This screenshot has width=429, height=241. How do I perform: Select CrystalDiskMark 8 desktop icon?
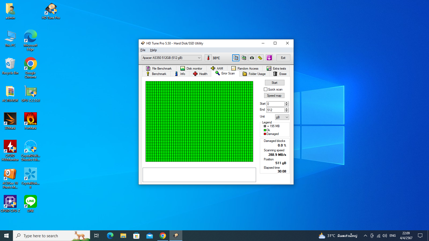31,178
